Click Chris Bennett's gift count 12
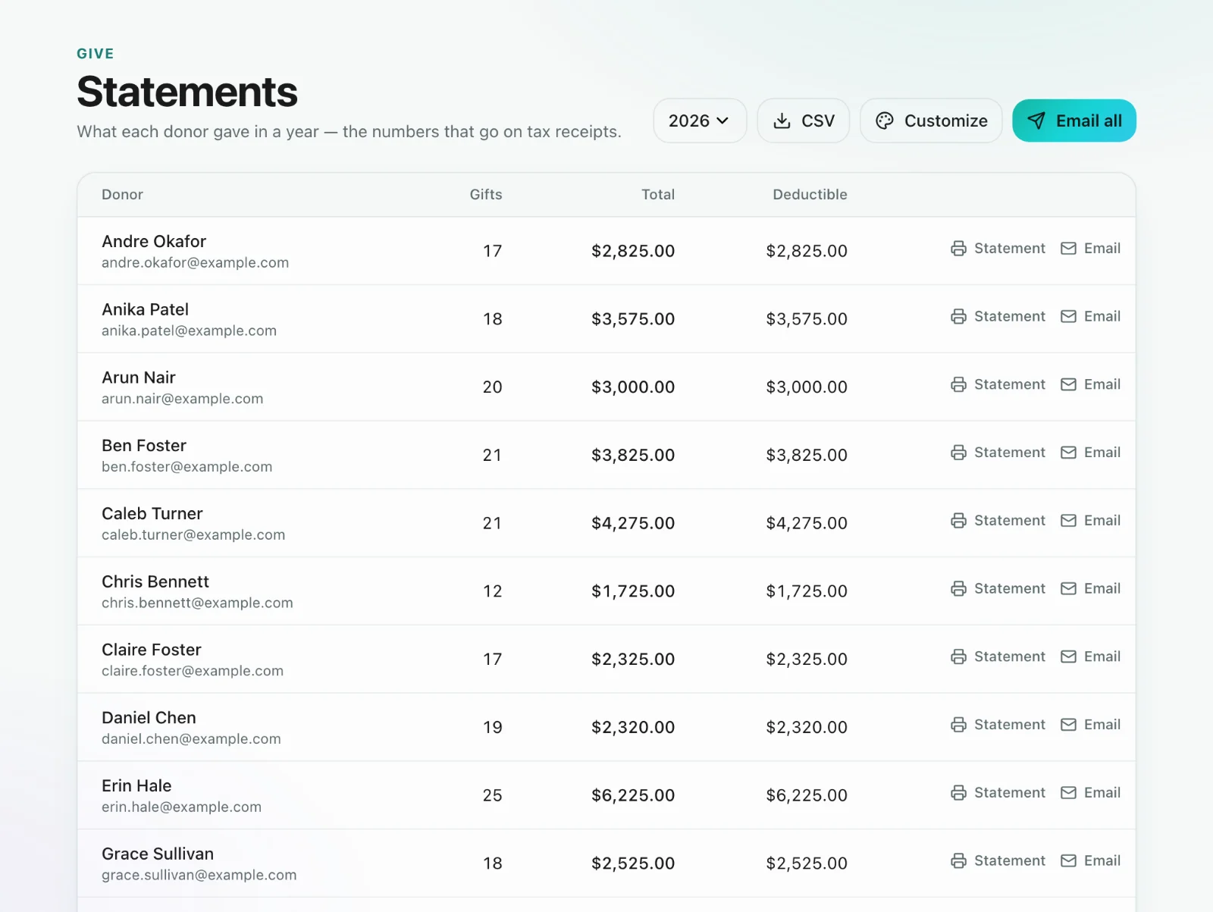1213x912 pixels. click(x=493, y=591)
